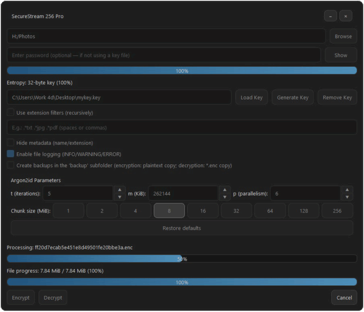The height and width of the screenshot is (312, 364).
Task: Increase m (KiB) memory with up arrow
Action: tap(225, 189)
